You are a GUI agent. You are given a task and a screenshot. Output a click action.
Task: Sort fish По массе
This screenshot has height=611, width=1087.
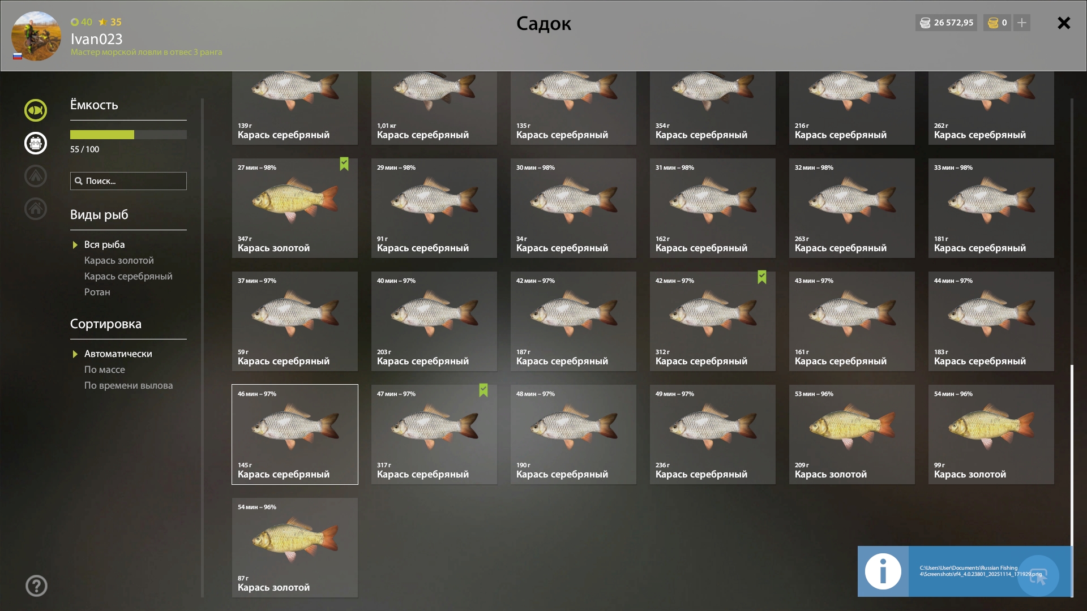[105, 369]
